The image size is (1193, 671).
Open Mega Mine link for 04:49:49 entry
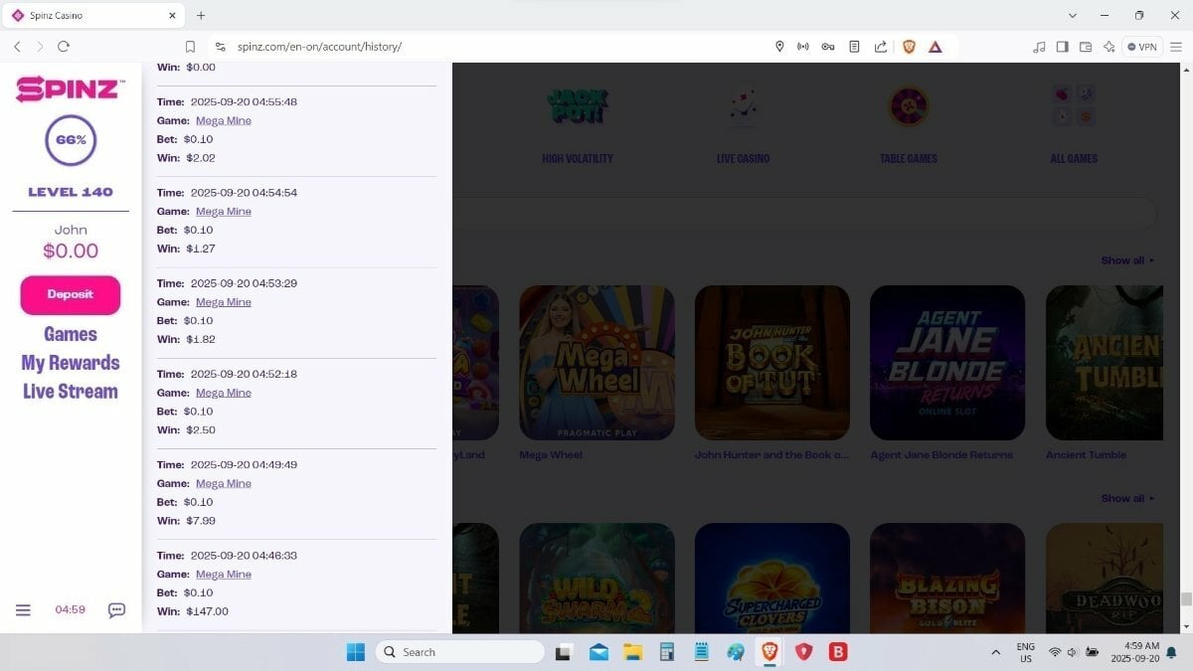point(224,483)
